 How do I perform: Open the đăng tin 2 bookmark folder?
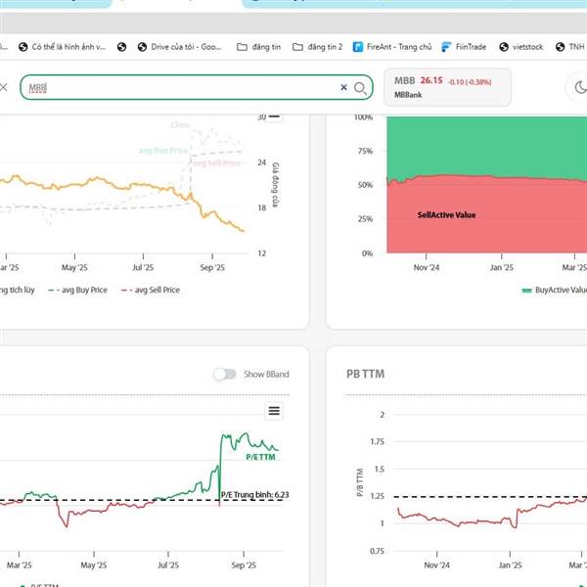pyautogui.click(x=318, y=46)
